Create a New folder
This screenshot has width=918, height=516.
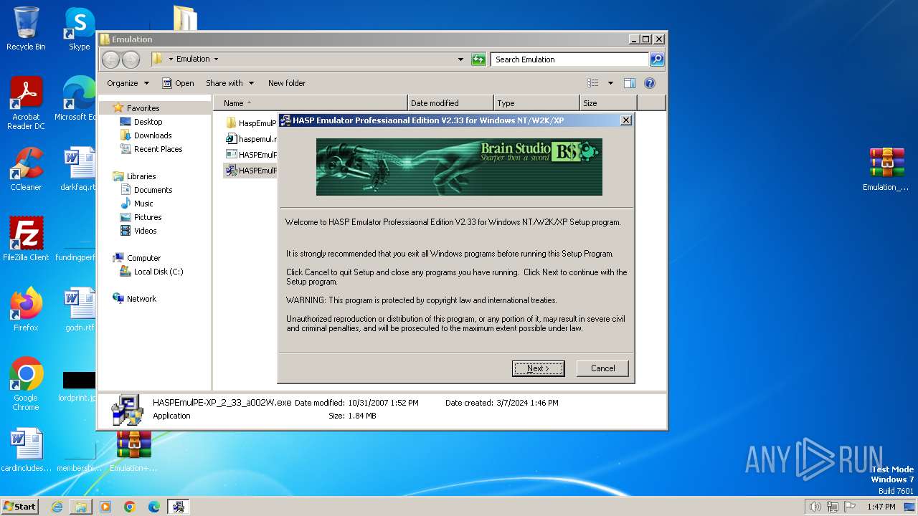click(x=287, y=83)
